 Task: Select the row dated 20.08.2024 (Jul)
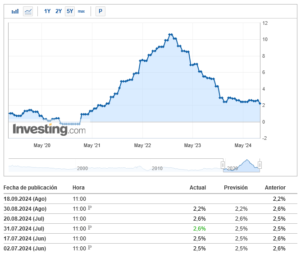tap(150, 219)
